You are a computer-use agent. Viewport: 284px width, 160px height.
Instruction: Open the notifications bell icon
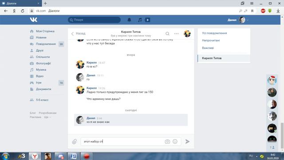pos(129,20)
